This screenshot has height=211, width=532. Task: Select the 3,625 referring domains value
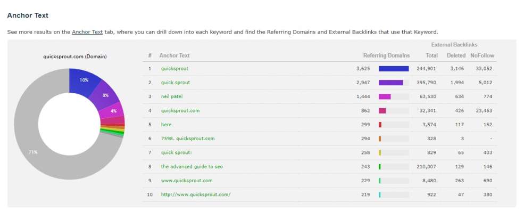click(x=363, y=69)
